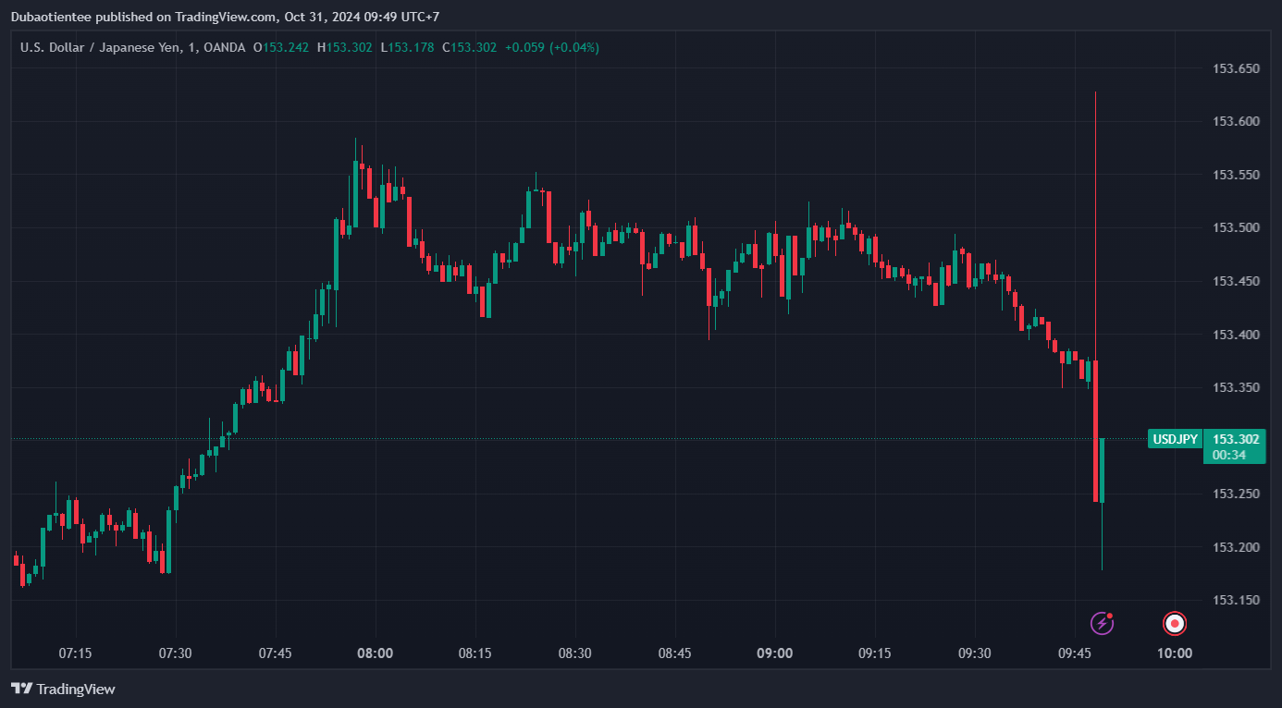Viewport: 1282px width, 708px height.
Task: Click the 10:00 time axis label
Action: click(x=1175, y=653)
